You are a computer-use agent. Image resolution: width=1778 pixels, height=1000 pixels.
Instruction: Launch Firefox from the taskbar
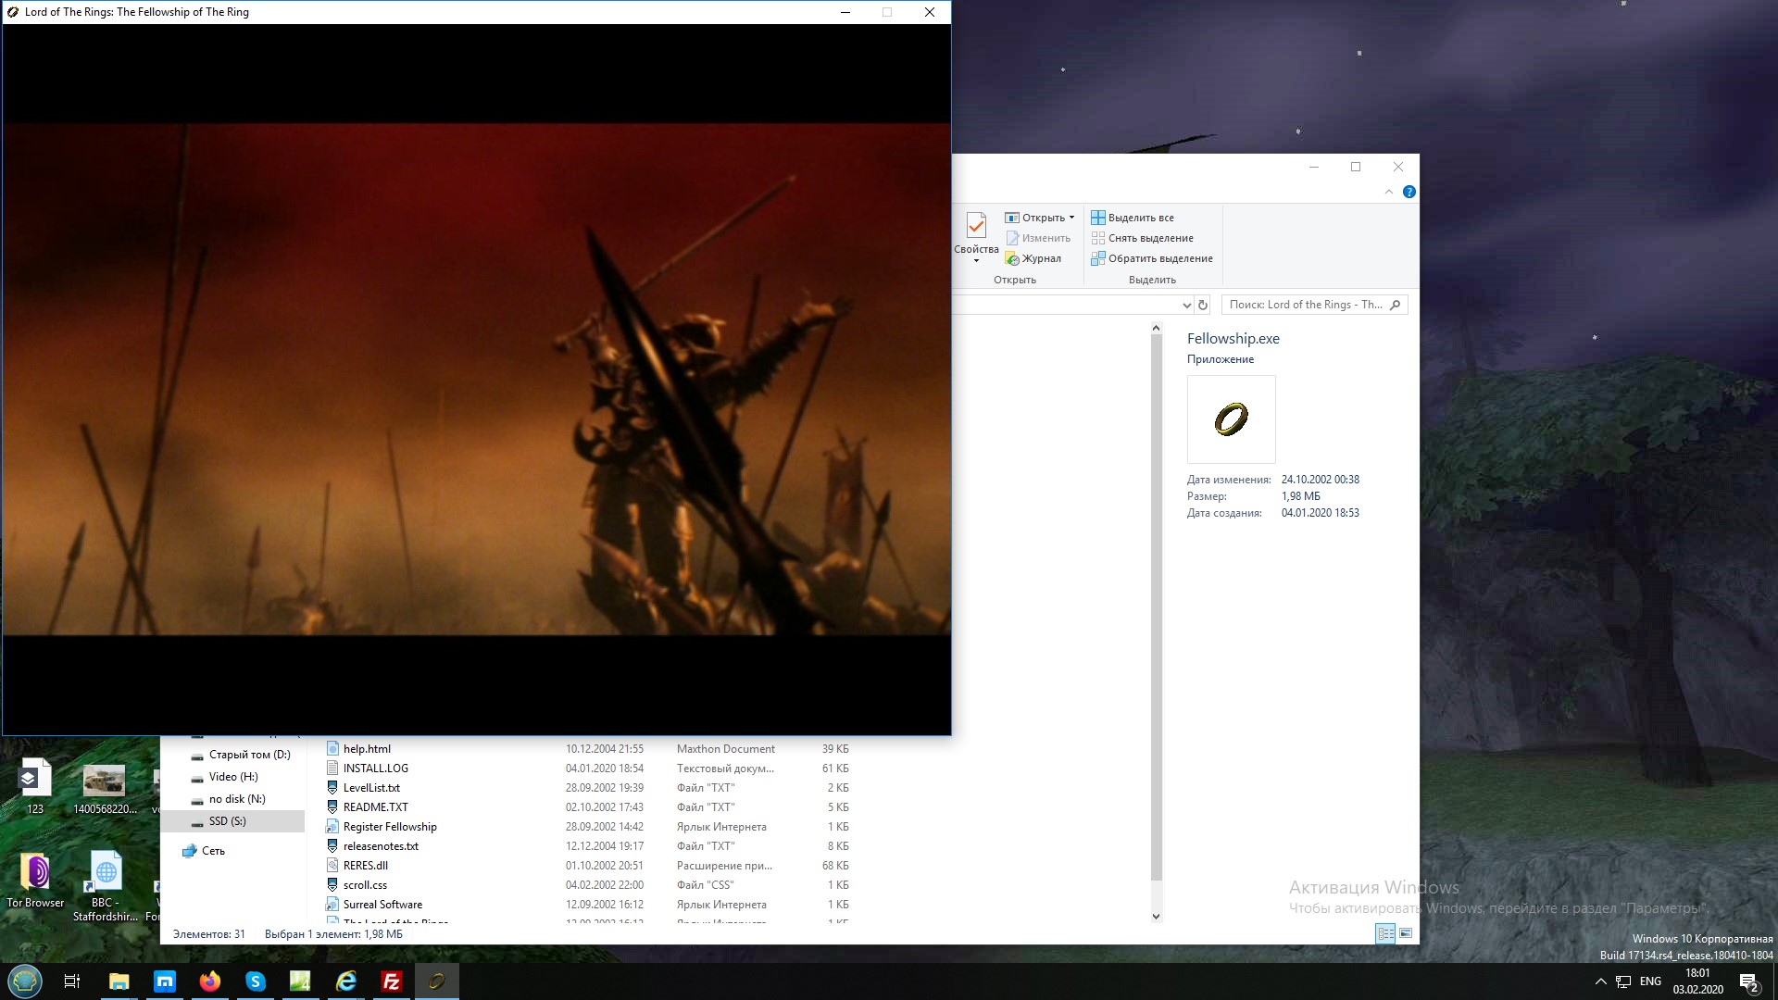pyautogui.click(x=210, y=981)
